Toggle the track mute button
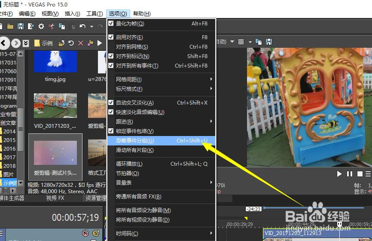This screenshot has width=372, height=241. pos(85,233)
